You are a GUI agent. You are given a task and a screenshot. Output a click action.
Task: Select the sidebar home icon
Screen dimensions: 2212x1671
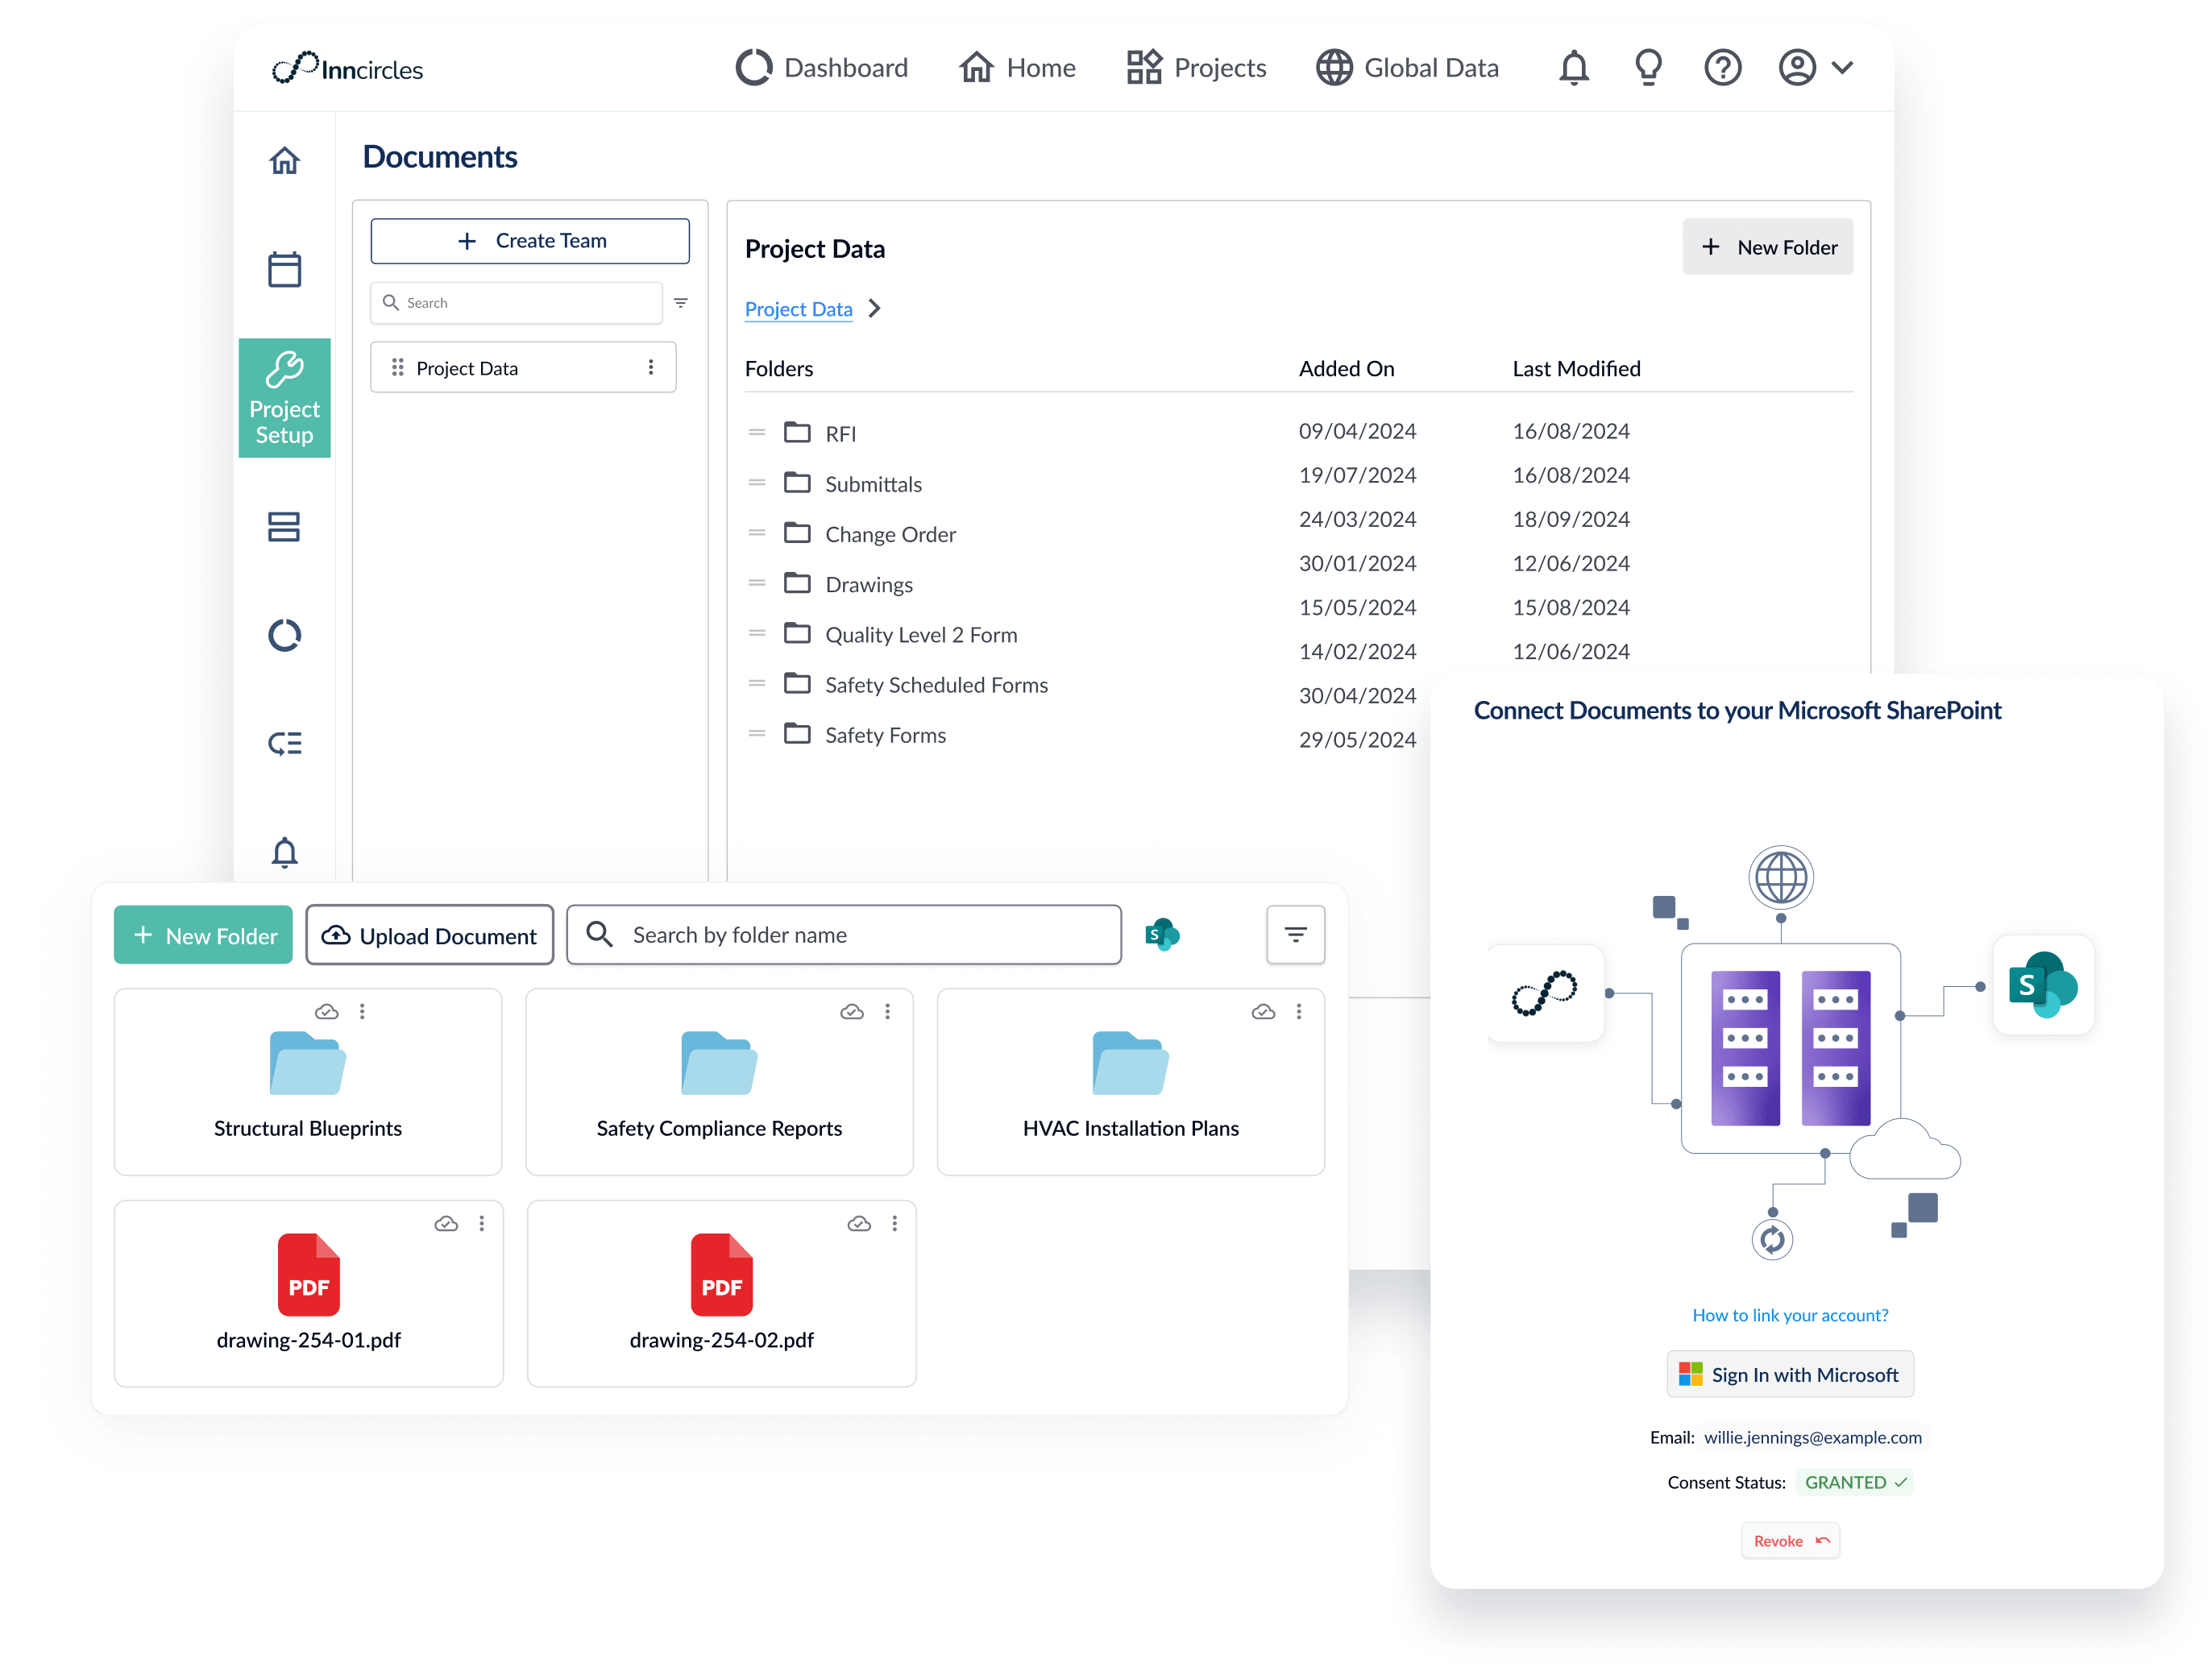pos(284,161)
